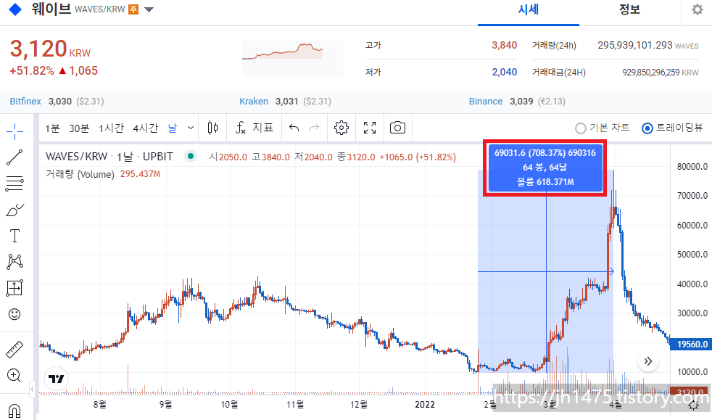This screenshot has height=420, width=712.
Task: Toggle the green market status dot
Action: click(191, 156)
